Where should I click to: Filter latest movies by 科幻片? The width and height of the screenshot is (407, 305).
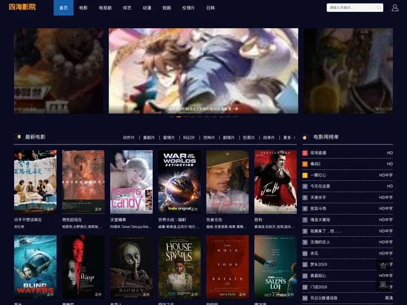pos(189,137)
